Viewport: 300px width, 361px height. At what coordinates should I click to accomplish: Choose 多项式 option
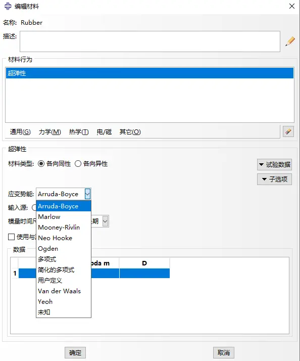coord(64,259)
